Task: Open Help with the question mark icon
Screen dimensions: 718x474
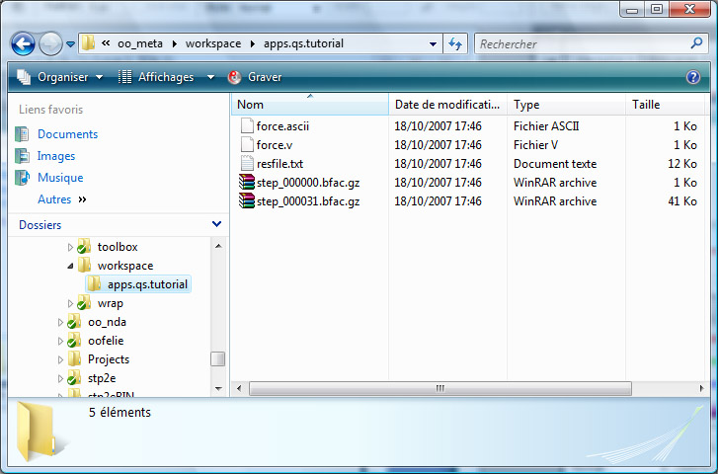Action: (x=693, y=77)
